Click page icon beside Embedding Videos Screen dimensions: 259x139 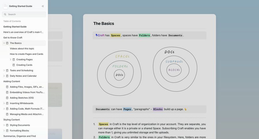pos(7,92)
